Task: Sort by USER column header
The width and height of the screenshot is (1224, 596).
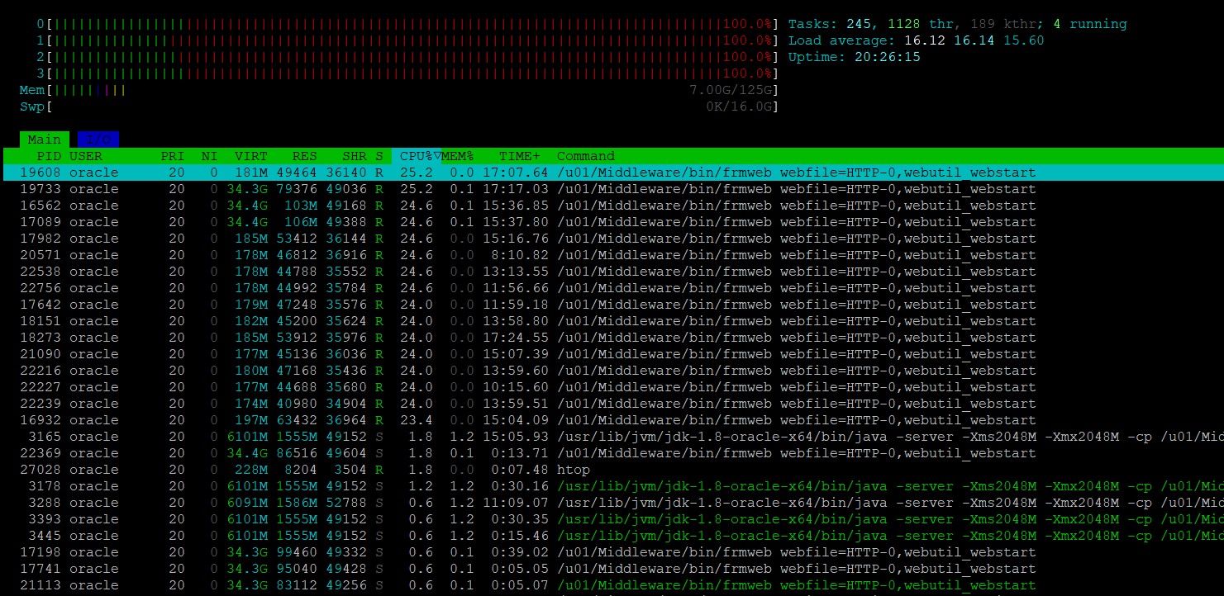Action: pyautogui.click(x=86, y=156)
